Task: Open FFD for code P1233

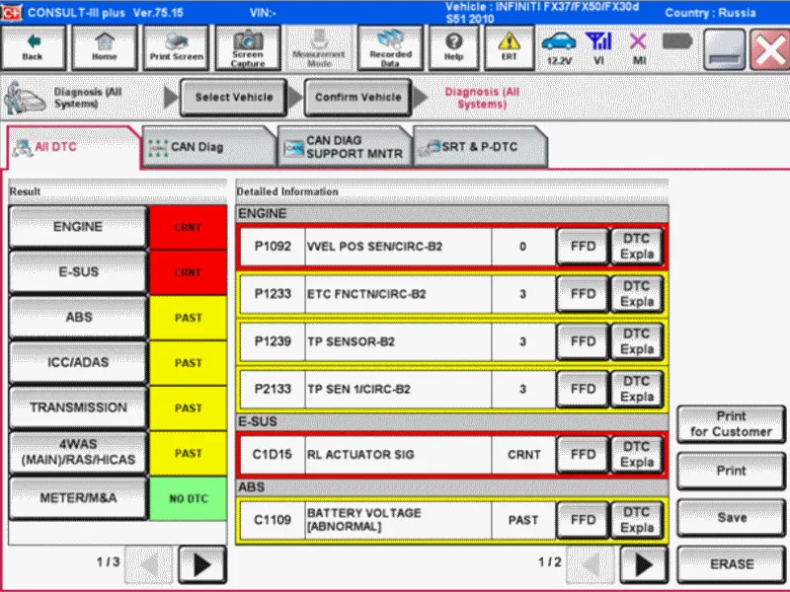Action: point(583,294)
